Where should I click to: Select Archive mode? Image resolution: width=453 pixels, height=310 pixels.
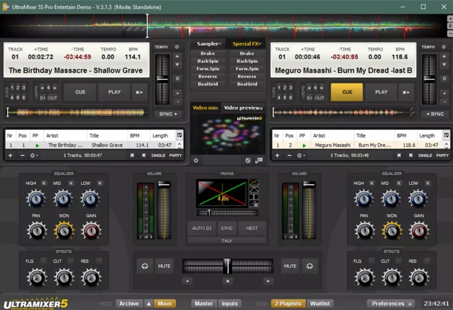[x=129, y=303]
